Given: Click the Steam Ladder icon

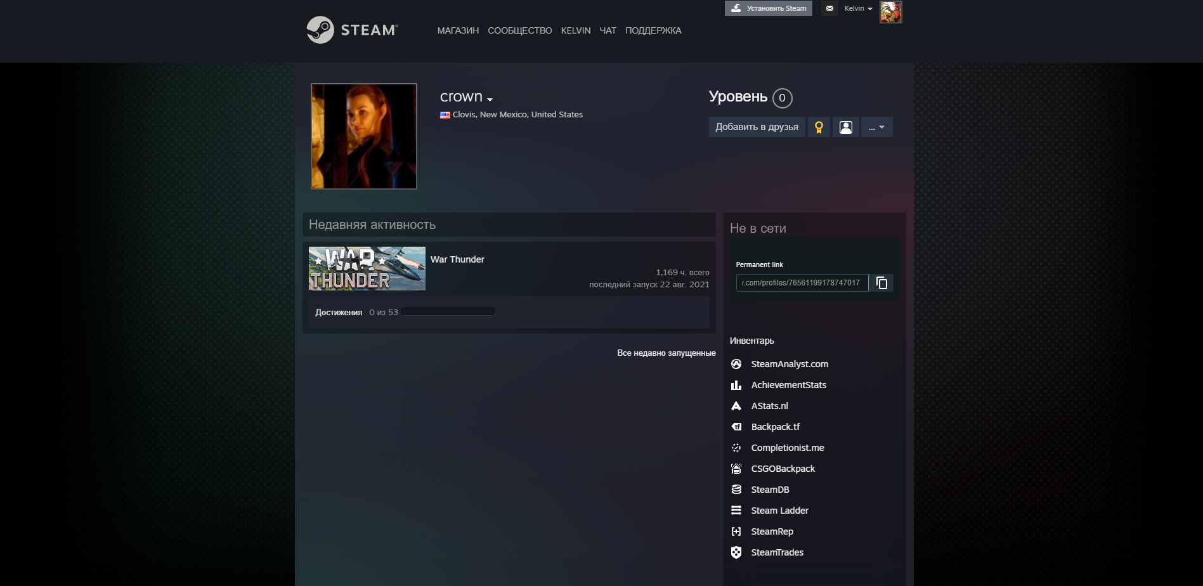Looking at the screenshot, I should [x=736, y=511].
